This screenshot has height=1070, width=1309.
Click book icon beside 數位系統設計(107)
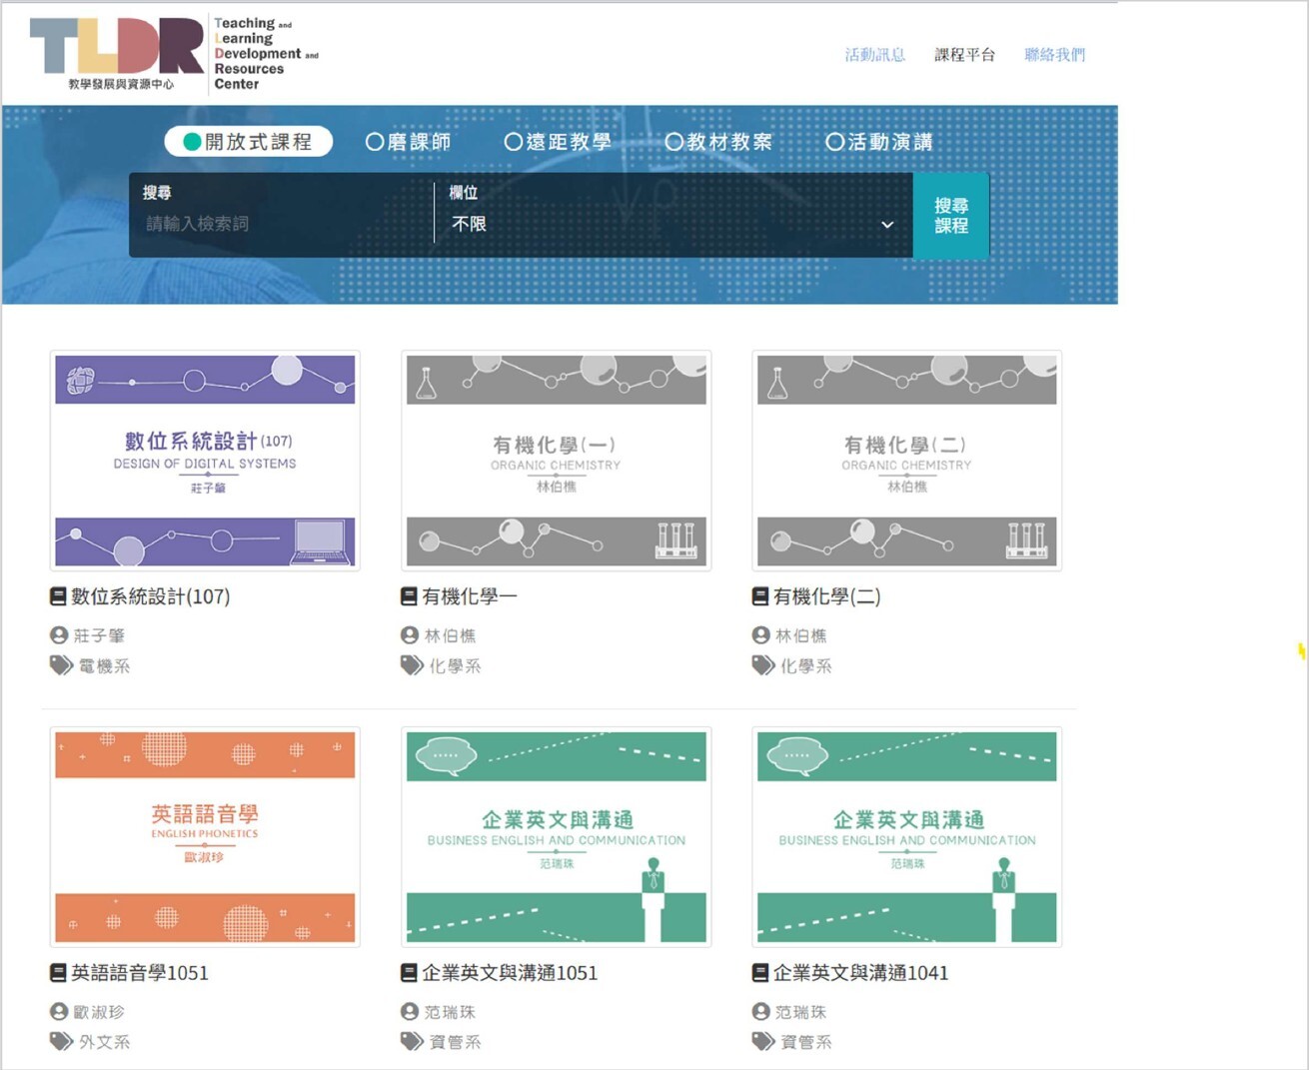(59, 596)
